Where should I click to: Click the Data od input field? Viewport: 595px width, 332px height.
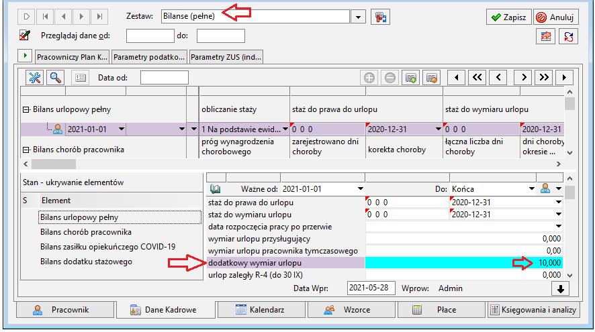tap(165, 78)
